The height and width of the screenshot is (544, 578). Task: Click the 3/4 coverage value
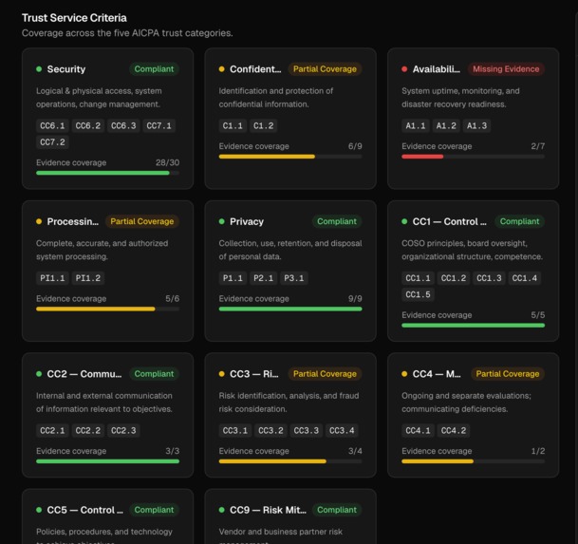355,451
